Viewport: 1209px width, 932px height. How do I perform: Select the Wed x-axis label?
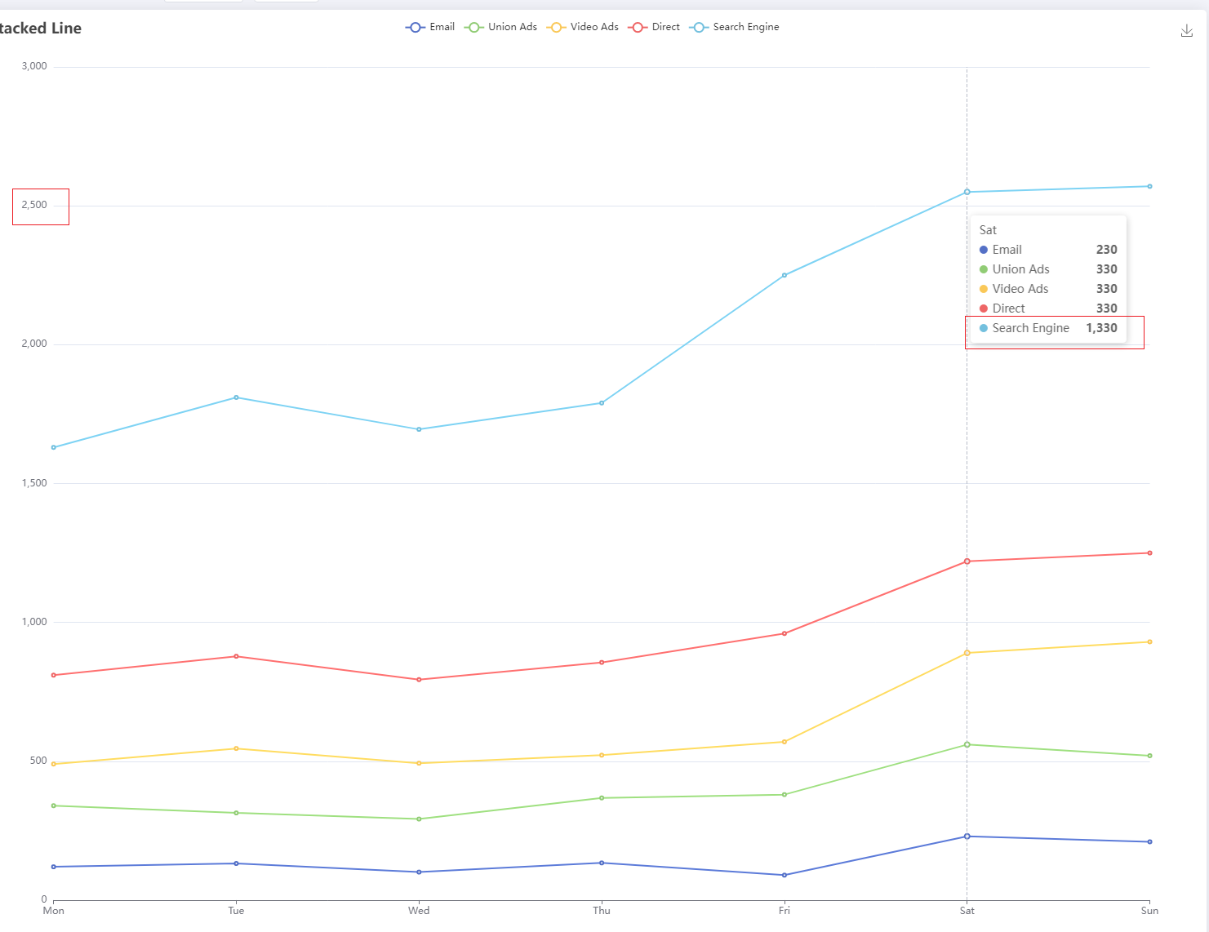pos(419,911)
